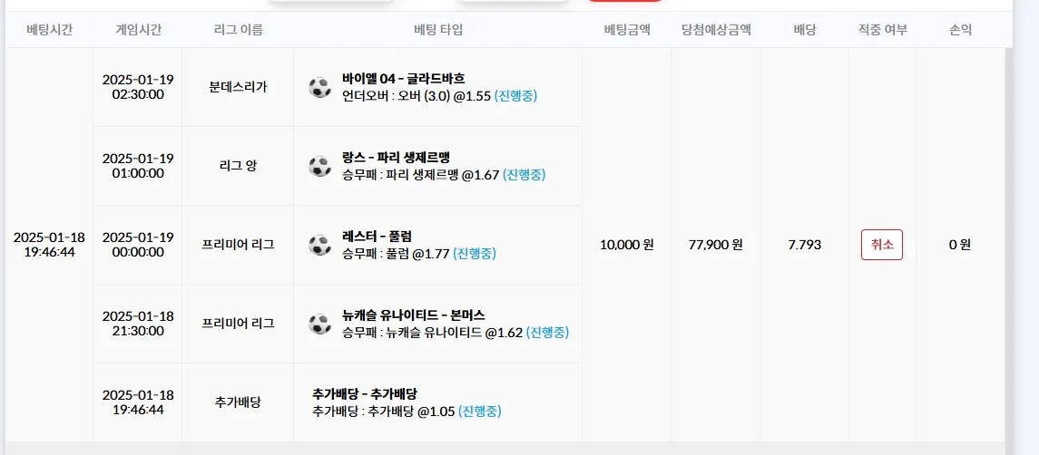Sort by 배당 column header
Image resolution: width=1039 pixels, height=455 pixels.
click(x=804, y=30)
